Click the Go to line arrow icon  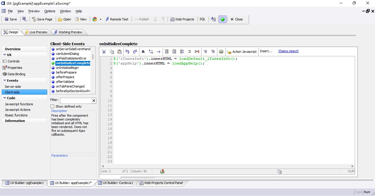[158, 52]
